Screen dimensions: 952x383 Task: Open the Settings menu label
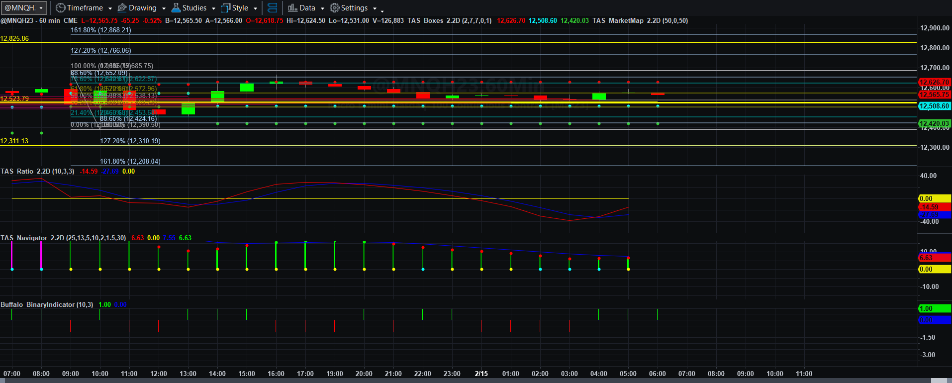tap(354, 8)
